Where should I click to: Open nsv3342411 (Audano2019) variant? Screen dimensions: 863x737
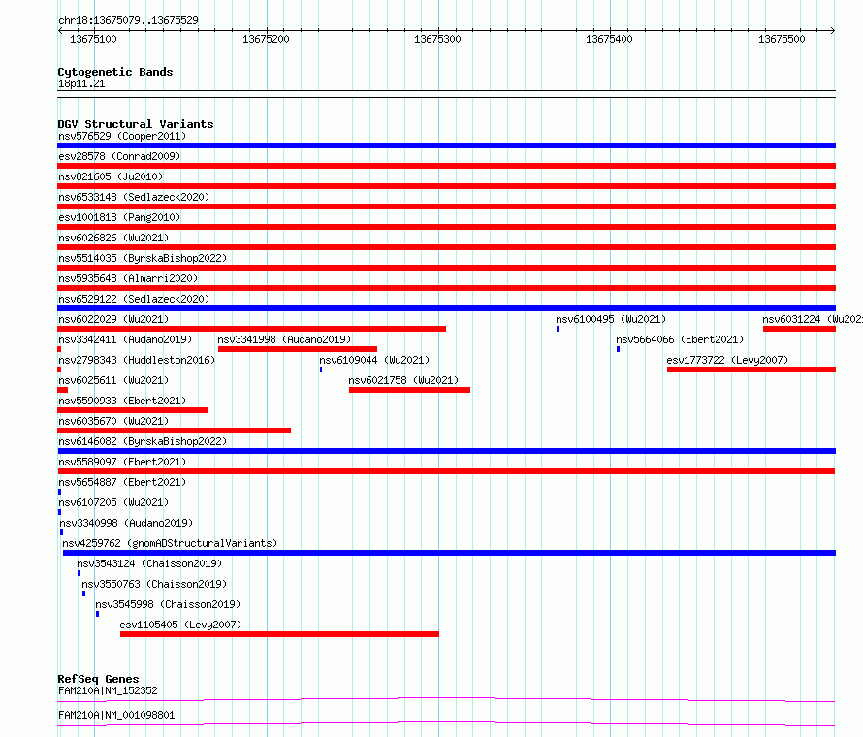[x=125, y=339]
